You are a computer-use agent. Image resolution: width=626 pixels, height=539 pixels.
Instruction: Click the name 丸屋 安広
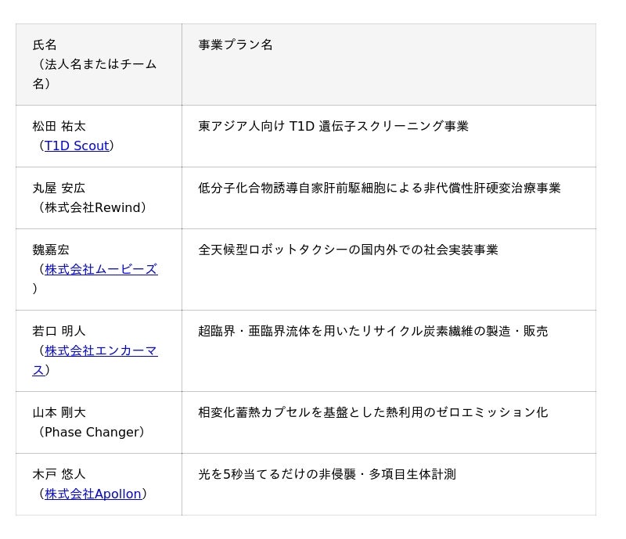[x=59, y=188]
